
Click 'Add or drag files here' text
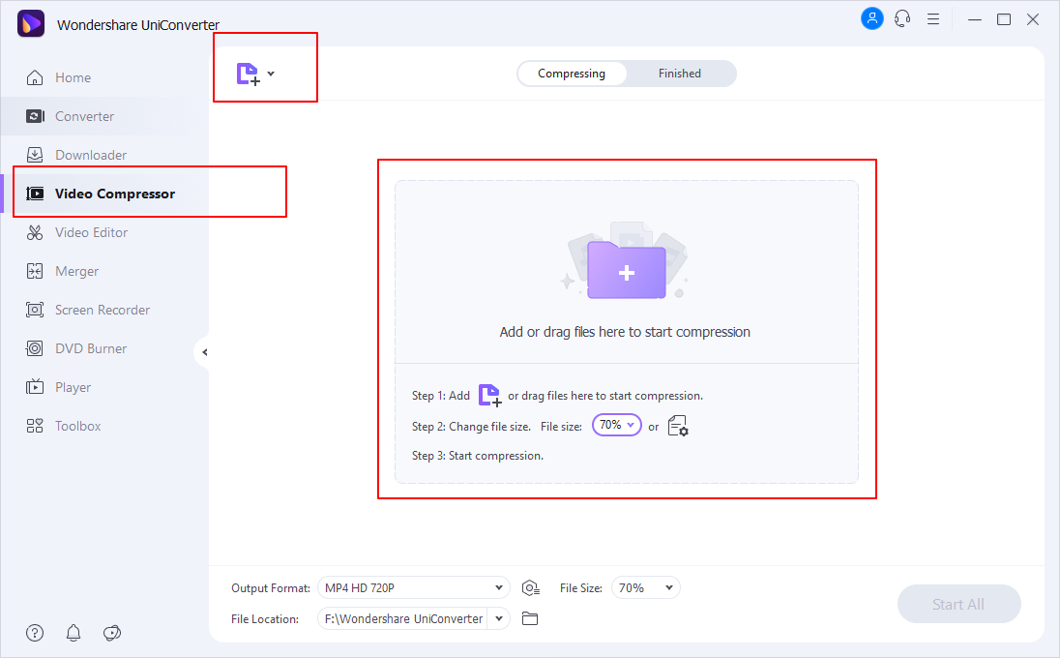pos(625,332)
